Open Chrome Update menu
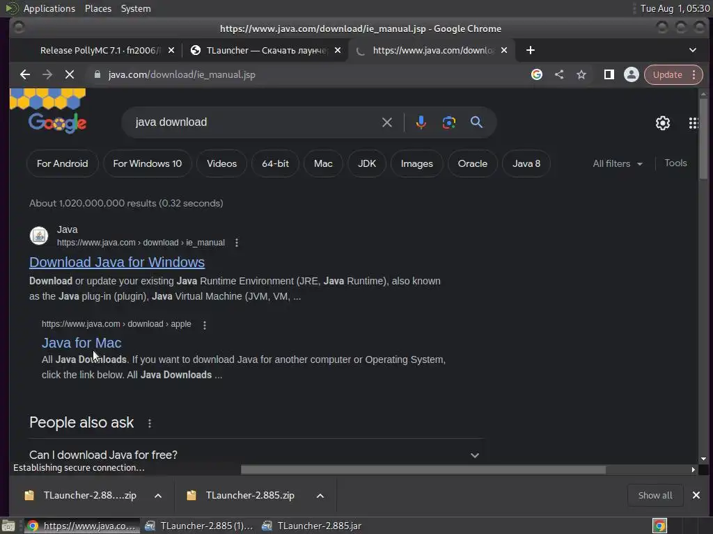 pyautogui.click(x=673, y=74)
